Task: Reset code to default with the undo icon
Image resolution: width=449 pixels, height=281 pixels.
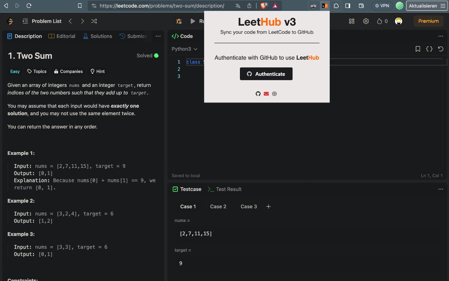Action: coord(441,49)
